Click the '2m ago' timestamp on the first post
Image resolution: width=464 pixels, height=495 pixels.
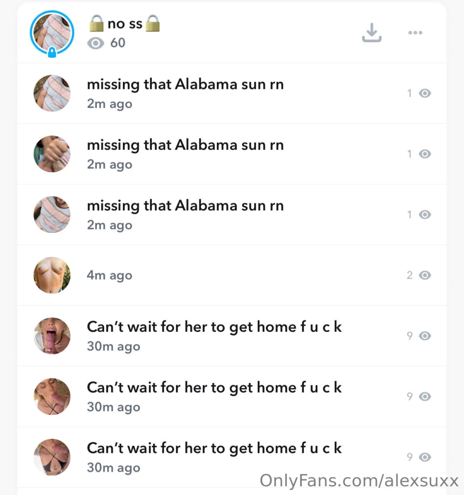[x=109, y=104]
